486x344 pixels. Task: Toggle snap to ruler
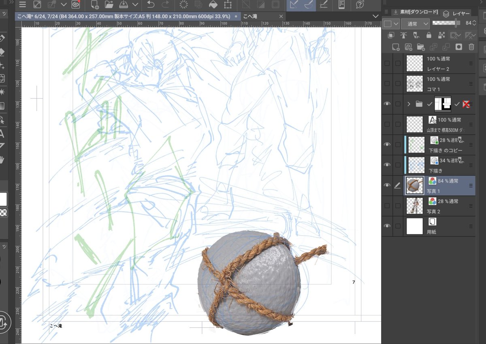294,5
